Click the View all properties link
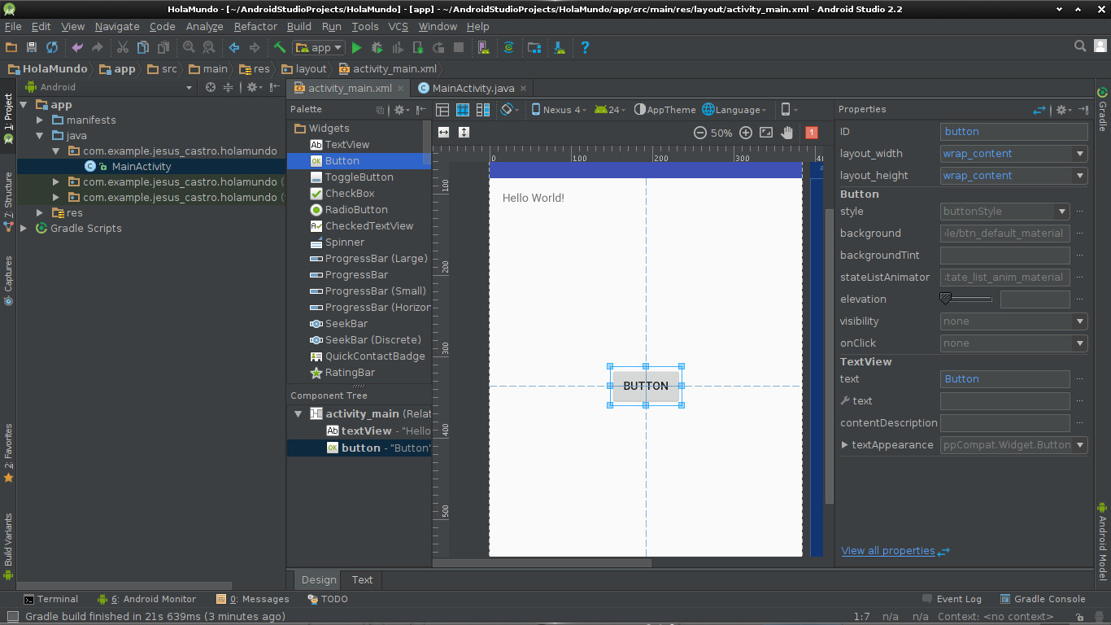Image resolution: width=1111 pixels, height=625 pixels. point(888,551)
